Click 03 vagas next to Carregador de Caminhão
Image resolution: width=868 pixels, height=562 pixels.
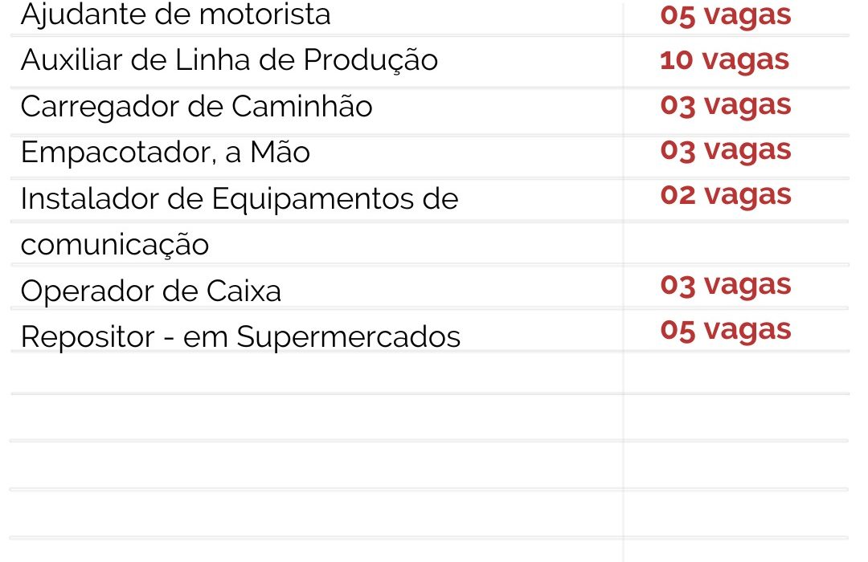725,105
